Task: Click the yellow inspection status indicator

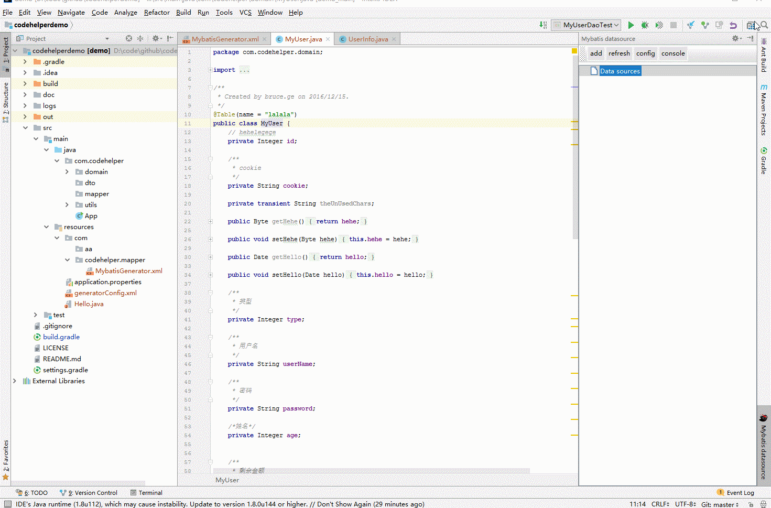Action: (574, 51)
